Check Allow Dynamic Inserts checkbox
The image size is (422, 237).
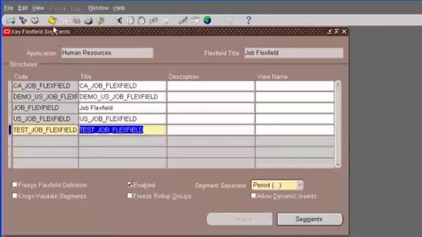(253, 196)
